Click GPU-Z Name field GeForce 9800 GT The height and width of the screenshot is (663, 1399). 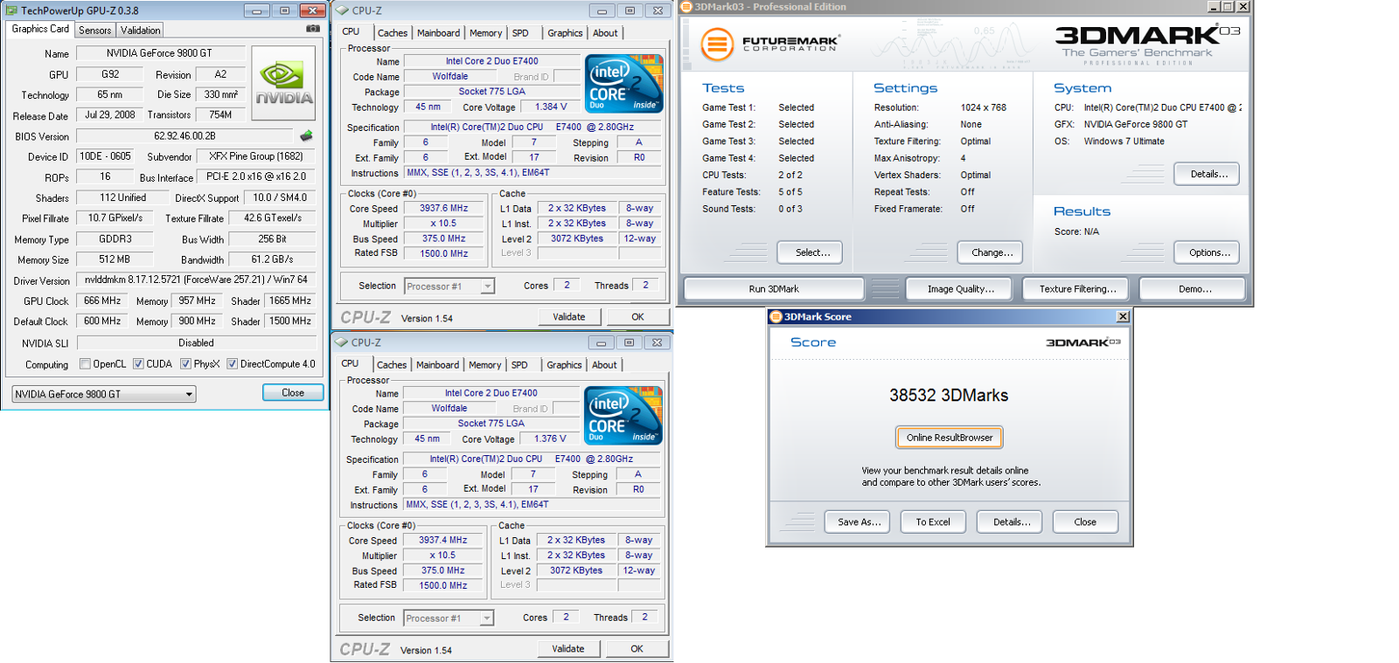[160, 53]
